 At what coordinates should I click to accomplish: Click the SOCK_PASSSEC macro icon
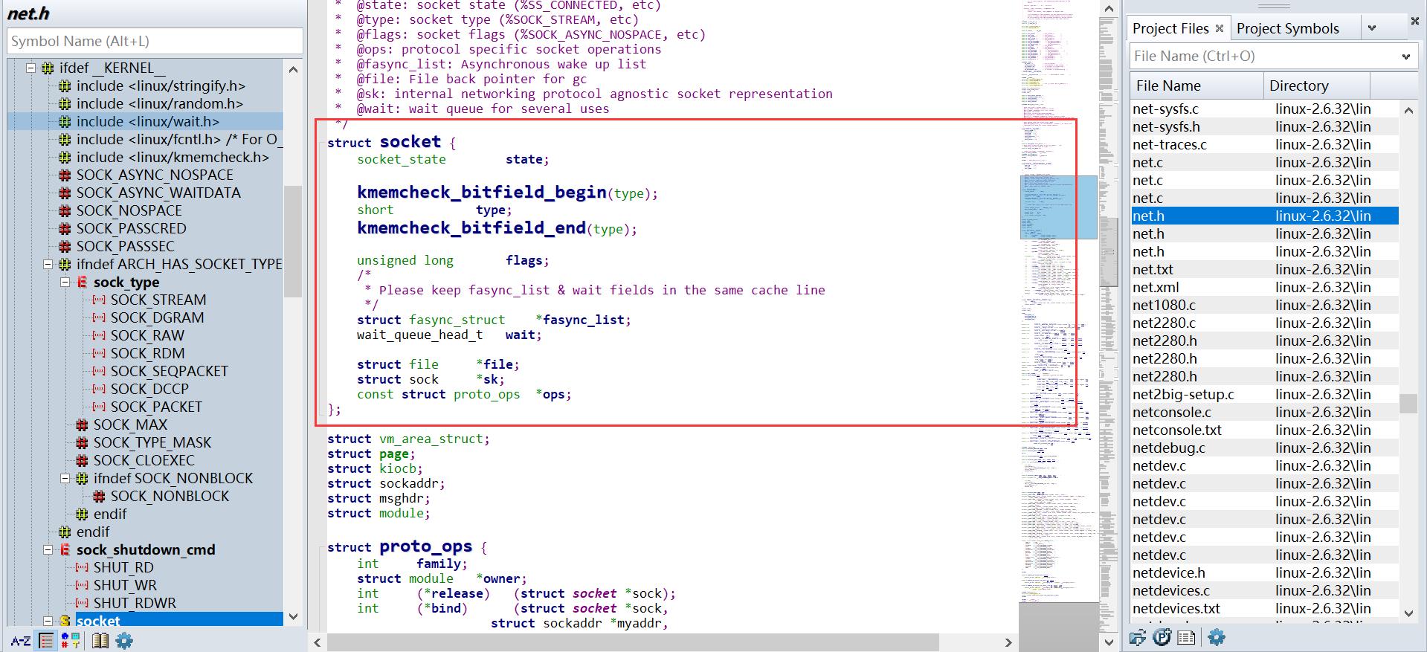(65, 246)
